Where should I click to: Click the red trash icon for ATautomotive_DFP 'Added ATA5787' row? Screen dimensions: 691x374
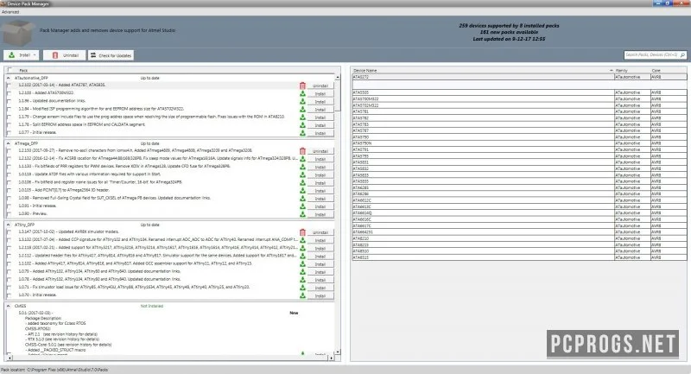click(x=302, y=86)
